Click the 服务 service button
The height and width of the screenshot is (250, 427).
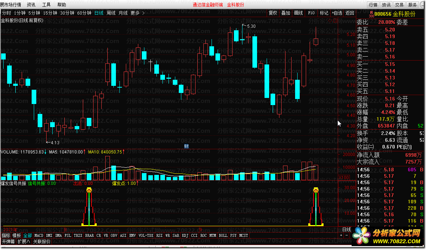point(412,5)
